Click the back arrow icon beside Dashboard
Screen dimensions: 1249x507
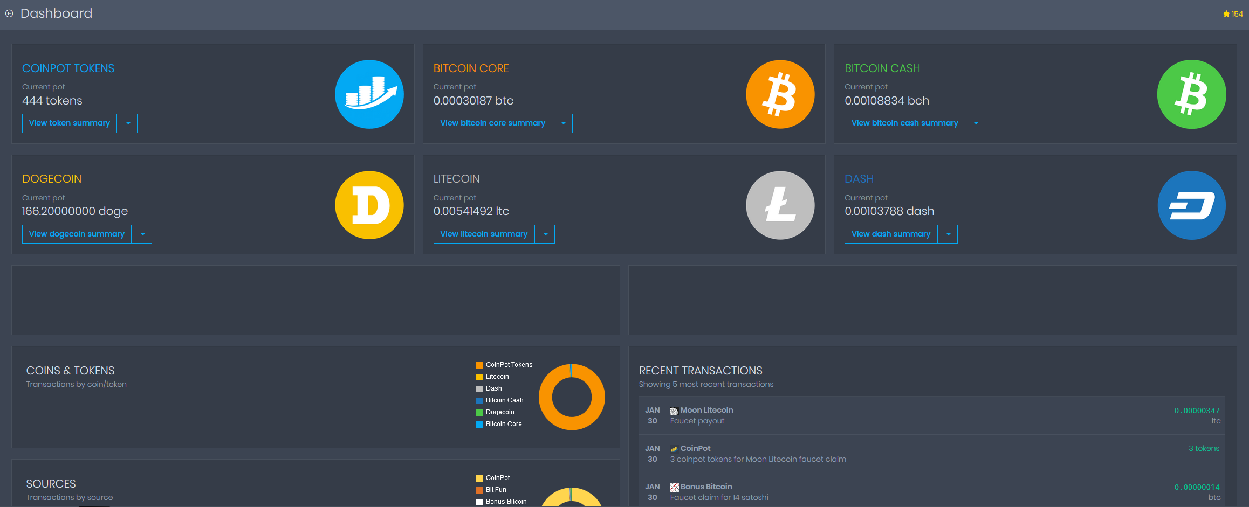[x=9, y=13]
